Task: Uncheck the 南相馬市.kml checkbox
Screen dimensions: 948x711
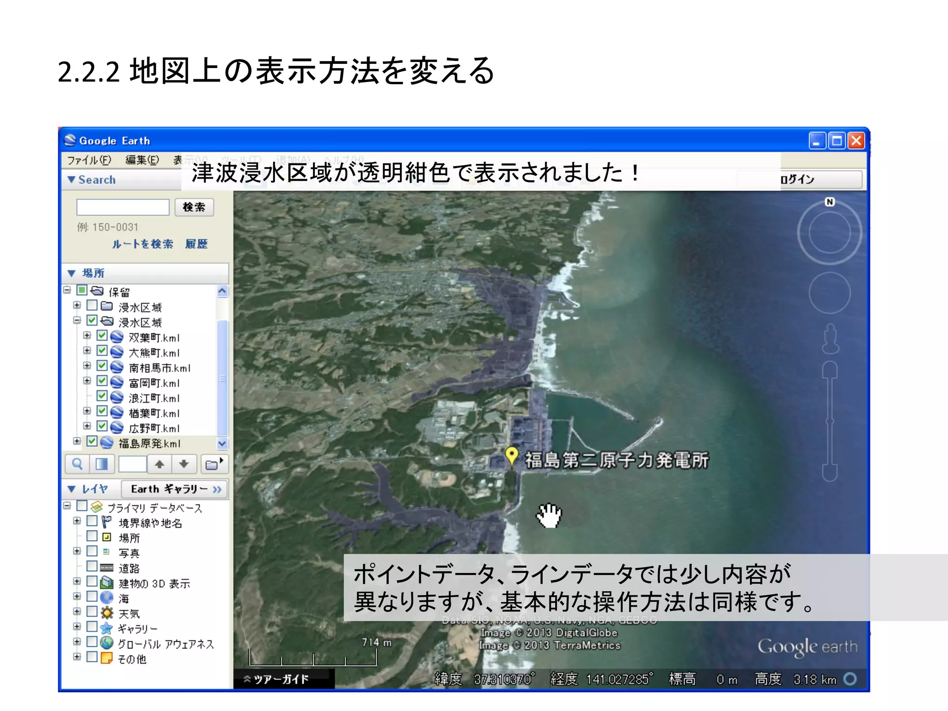Action: pyautogui.click(x=102, y=366)
